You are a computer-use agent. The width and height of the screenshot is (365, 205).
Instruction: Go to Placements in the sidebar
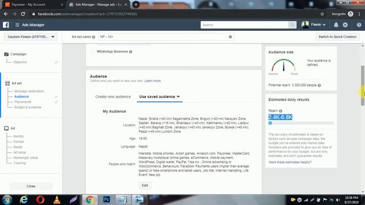tap(23, 102)
